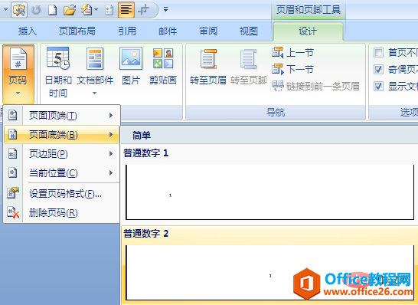Click the format icon beside 设置页码格式

13,192
